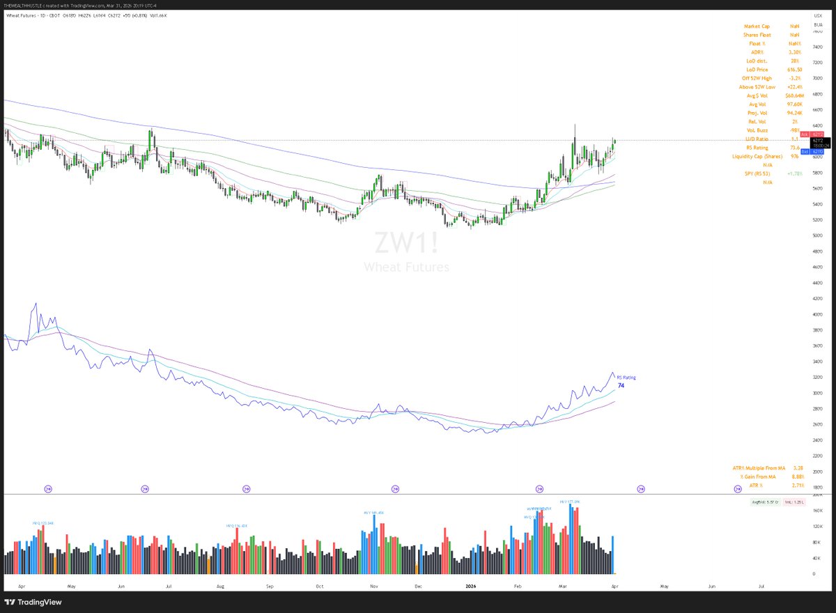Click the AvgVol badge in volume pane

coord(765,502)
